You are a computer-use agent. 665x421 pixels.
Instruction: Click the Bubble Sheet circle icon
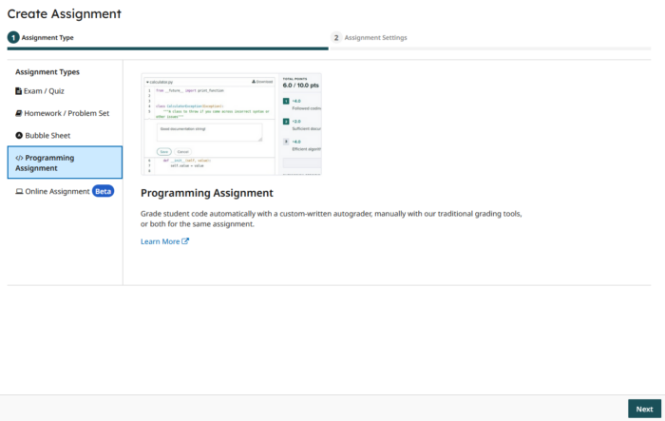point(19,135)
